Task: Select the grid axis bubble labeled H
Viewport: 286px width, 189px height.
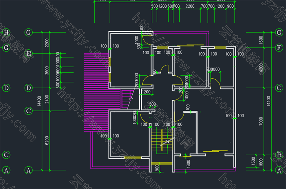Action: click(x=6, y=33)
